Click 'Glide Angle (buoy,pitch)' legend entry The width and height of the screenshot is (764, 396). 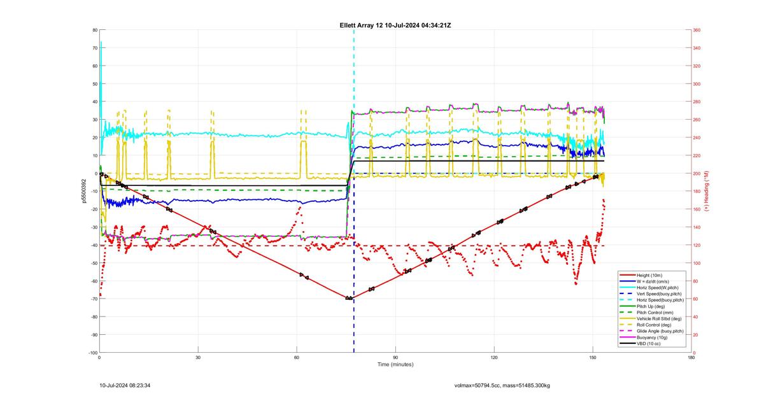click(x=660, y=331)
